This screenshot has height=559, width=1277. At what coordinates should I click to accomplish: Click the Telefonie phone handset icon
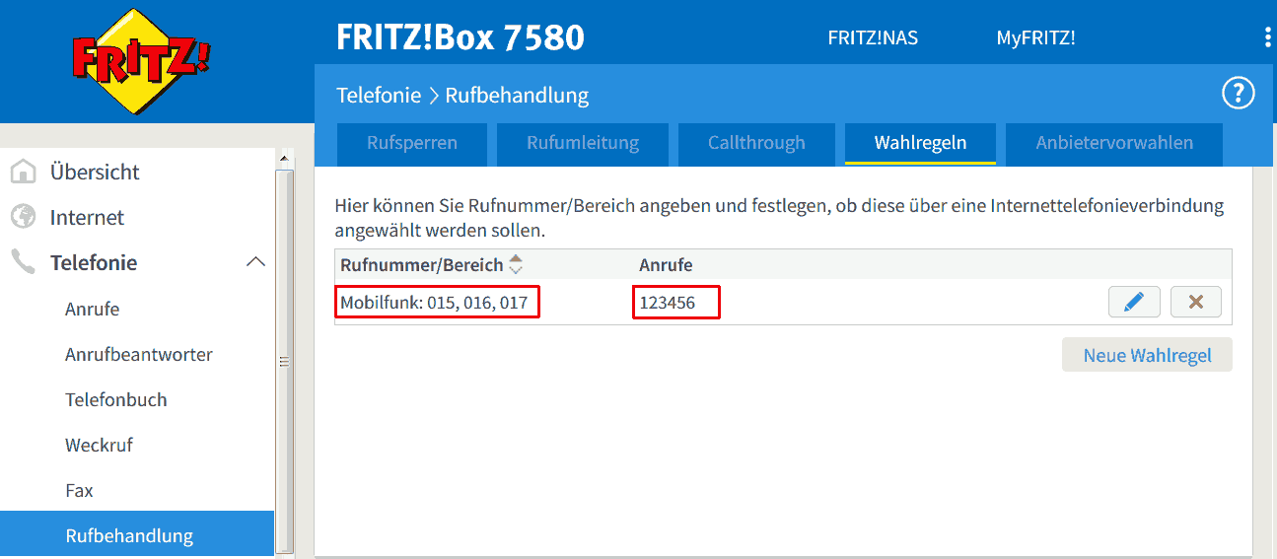pos(23,262)
